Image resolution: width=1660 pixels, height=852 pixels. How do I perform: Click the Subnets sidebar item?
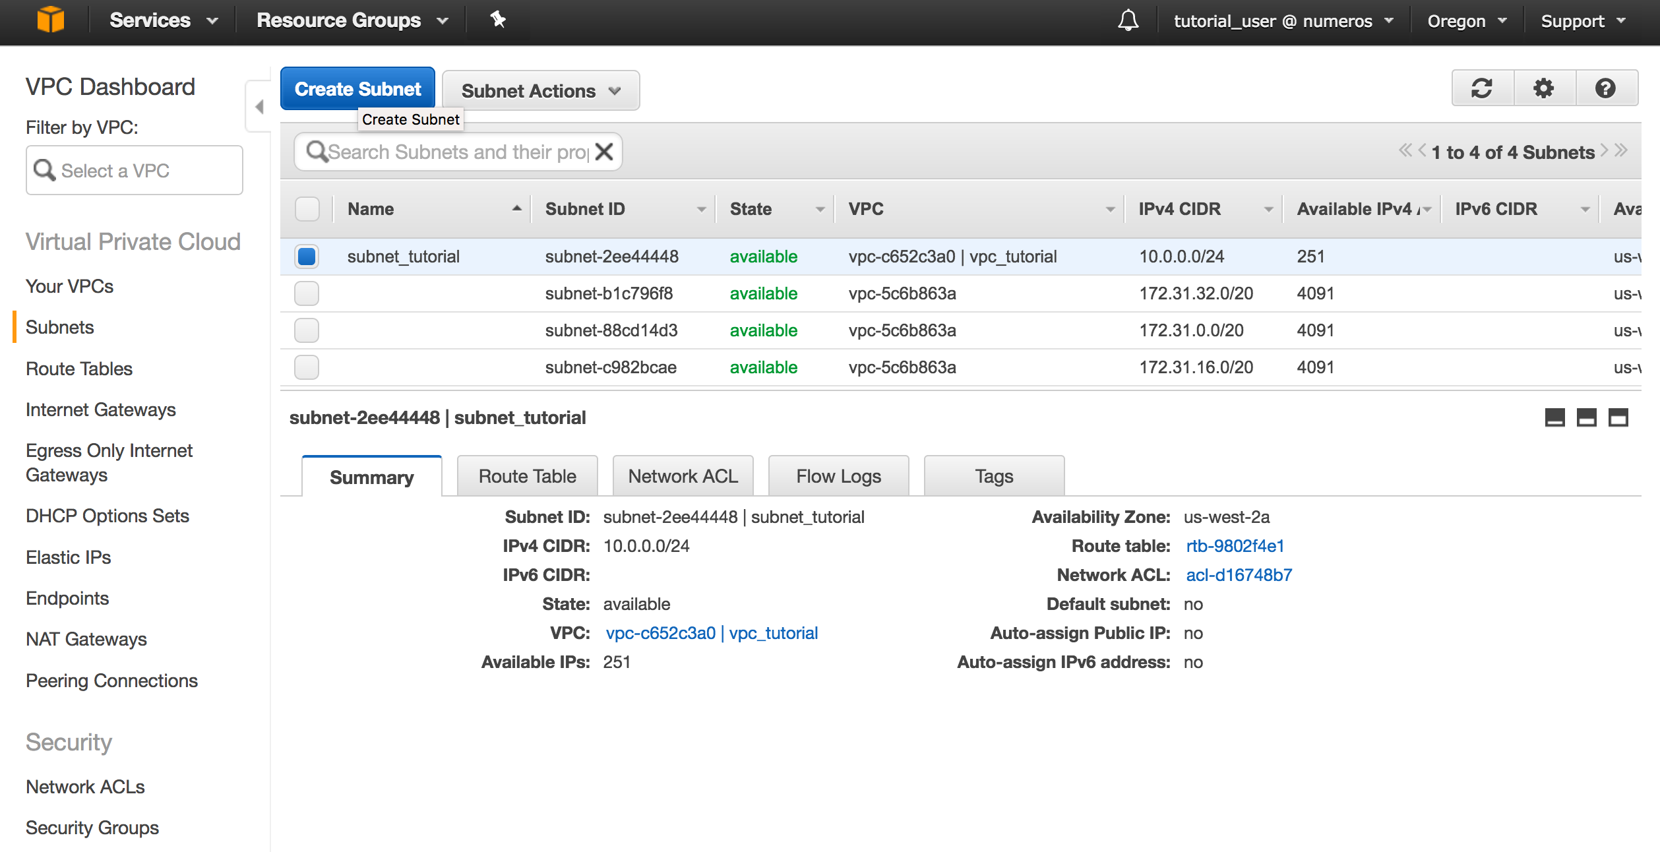[59, 327]
